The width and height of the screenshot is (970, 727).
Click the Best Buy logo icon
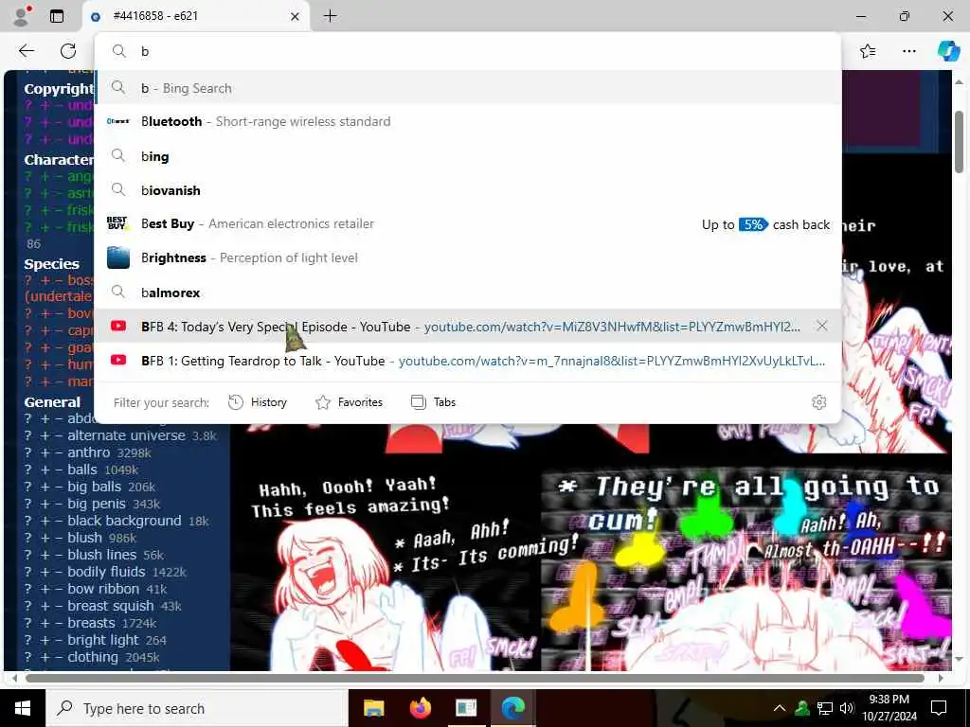[x=117, y=223]
